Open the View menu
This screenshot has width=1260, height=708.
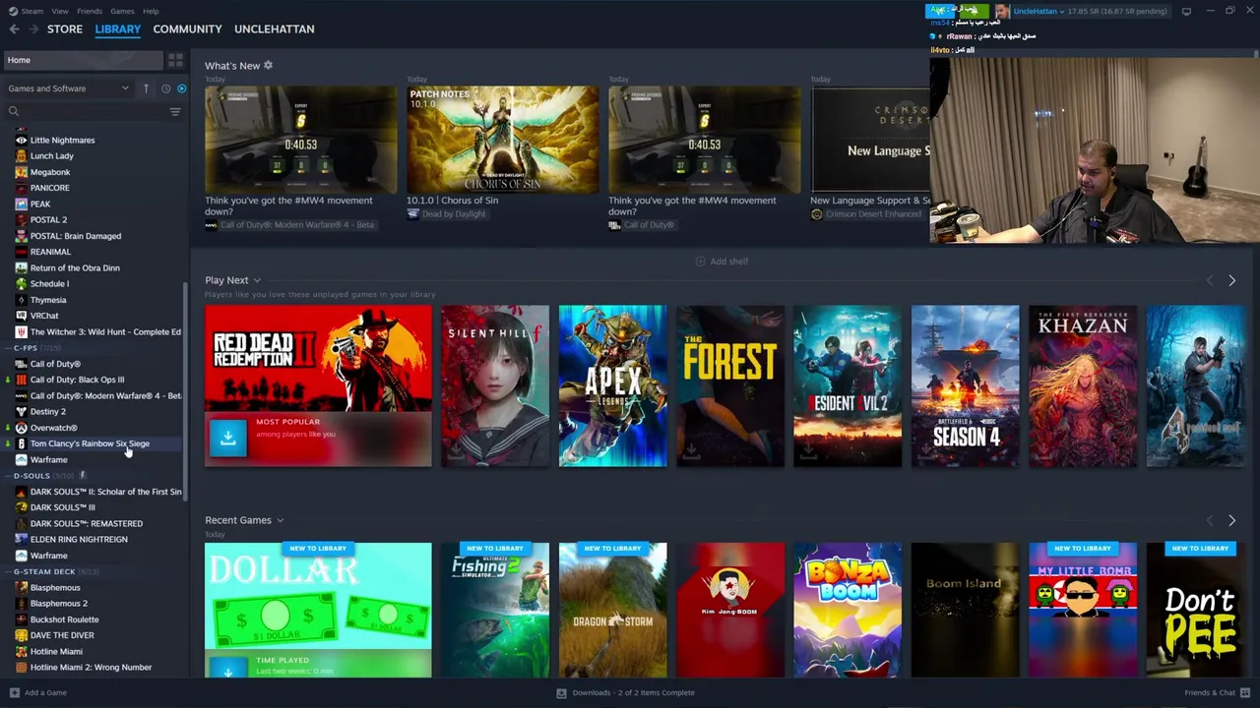point(60,11)
